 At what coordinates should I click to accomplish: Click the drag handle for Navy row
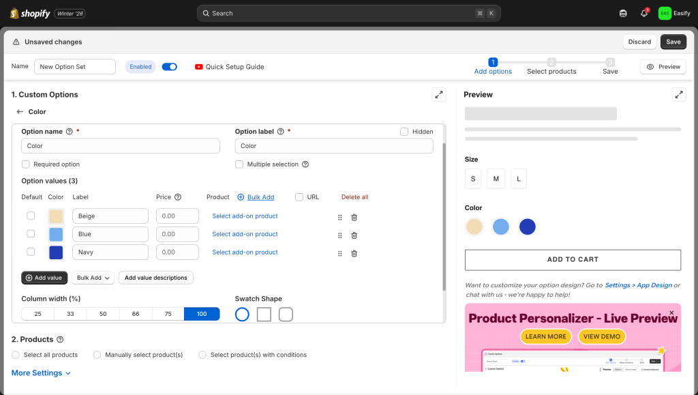339,253
